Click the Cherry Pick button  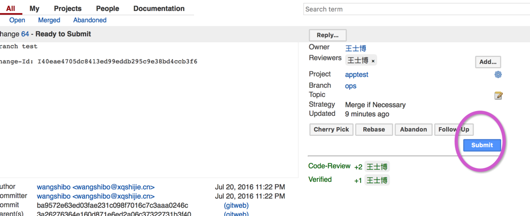(331, 129)
